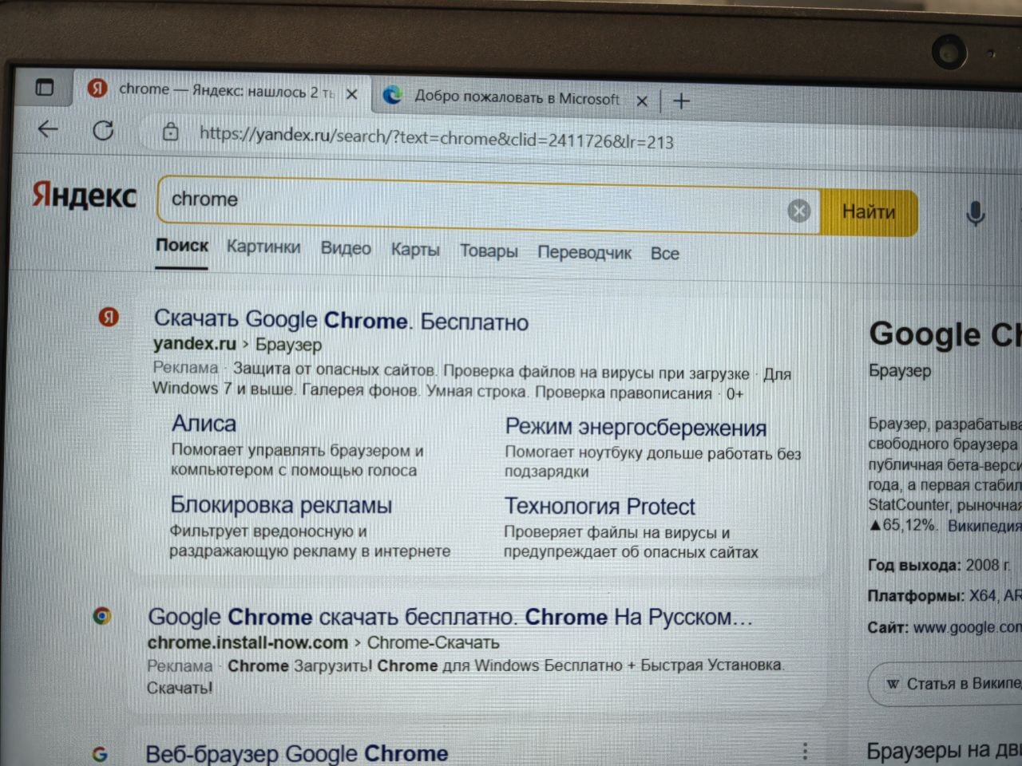This screenshot has width=1022, height=766.
Task: Close the Yandex chrome search tab
Action: [x=351, y=94]
